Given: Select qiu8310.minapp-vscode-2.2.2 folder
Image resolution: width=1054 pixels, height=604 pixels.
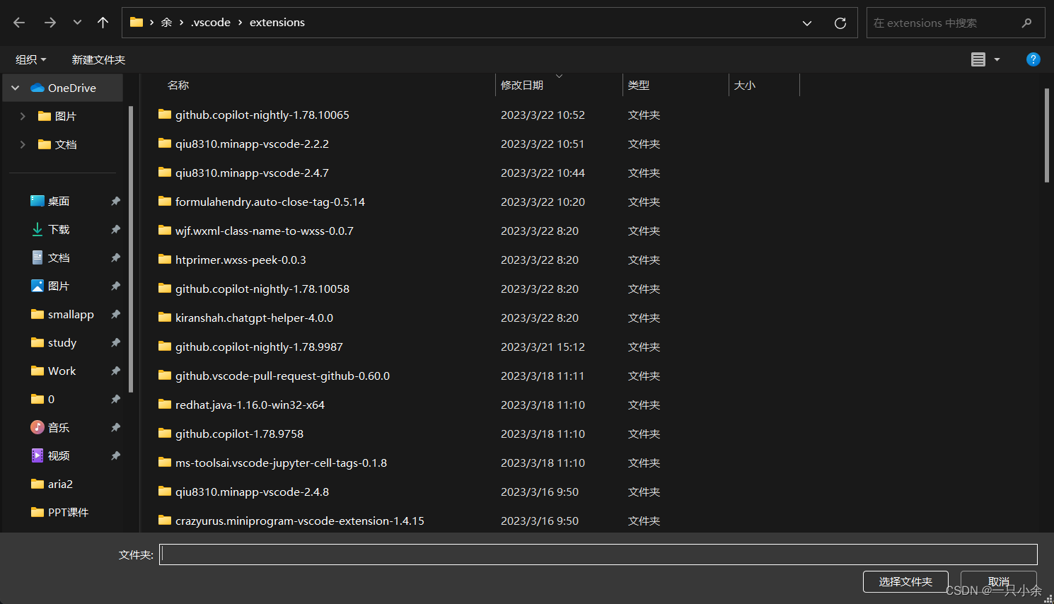Looking at the screenshot, I should (x=252, y=144).
